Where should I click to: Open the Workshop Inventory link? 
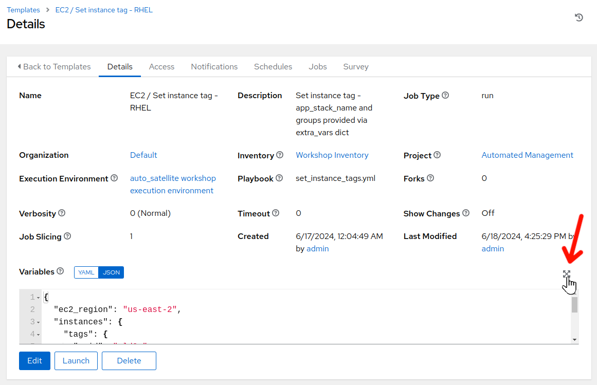[x=332, y=155]
